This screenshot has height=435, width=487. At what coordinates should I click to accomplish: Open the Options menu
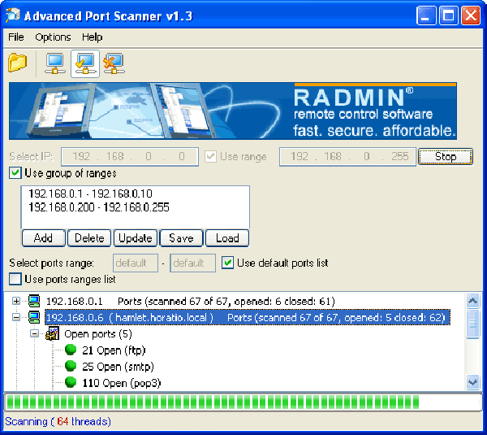coord(53,37)
